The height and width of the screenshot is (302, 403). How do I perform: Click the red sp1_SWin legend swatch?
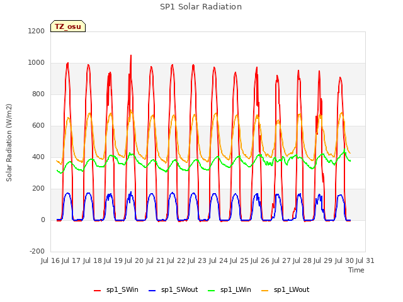pyautogui.click(x=98, y=290)
